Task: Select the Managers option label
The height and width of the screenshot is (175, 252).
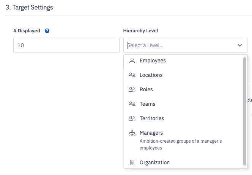Action: [x=151, y=133]
